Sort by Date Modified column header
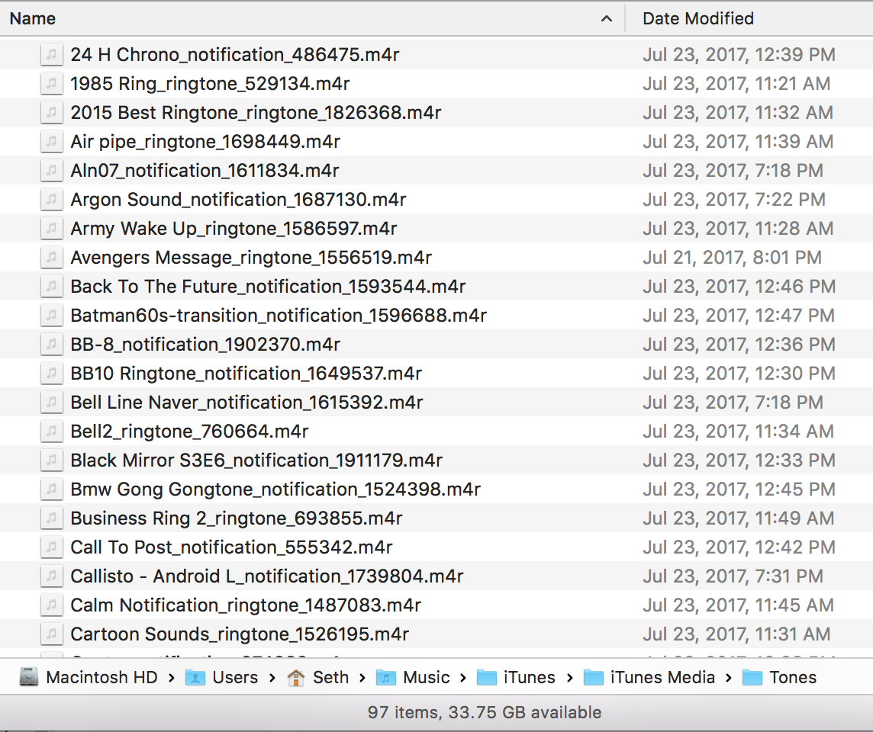The width and height of the screenshot is (873, 732). click(697, 18)
